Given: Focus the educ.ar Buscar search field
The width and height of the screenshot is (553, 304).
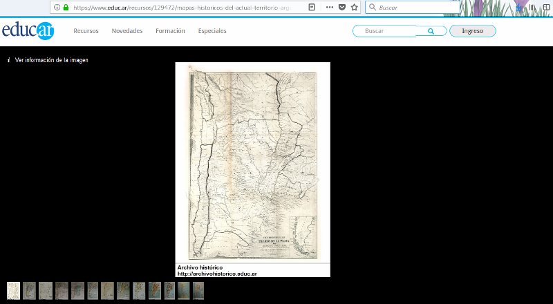Looking at the screenshot, I should point(384,31).
